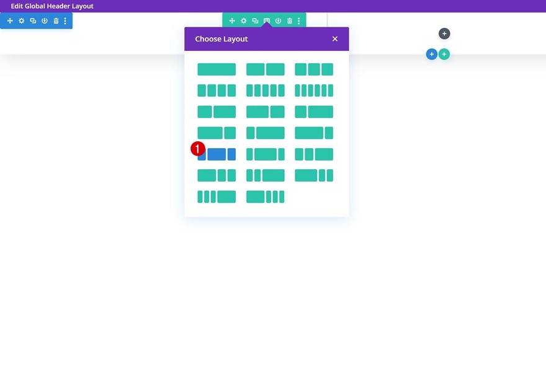Choose the three-fifths, two-fifths column layout
The height and width of the screenshot is (385, 546).
(x=266, y=112)
